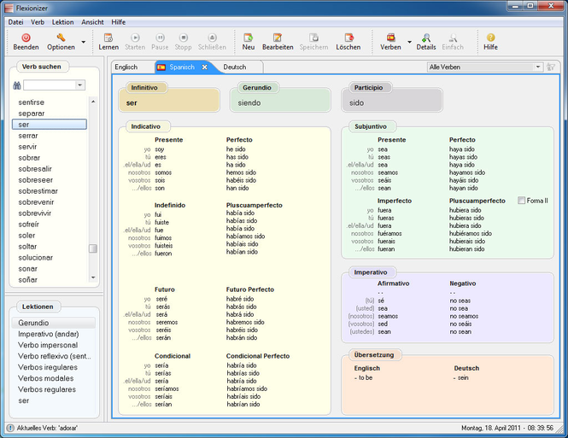
Task: Expand the Alle Verben filter dropdown
Action: tap(538, 67)
